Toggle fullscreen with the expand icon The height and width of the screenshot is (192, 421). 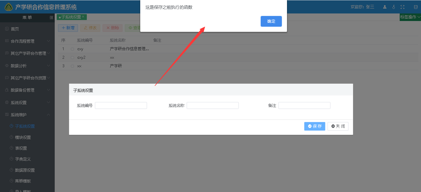click(x=402, y=7)
